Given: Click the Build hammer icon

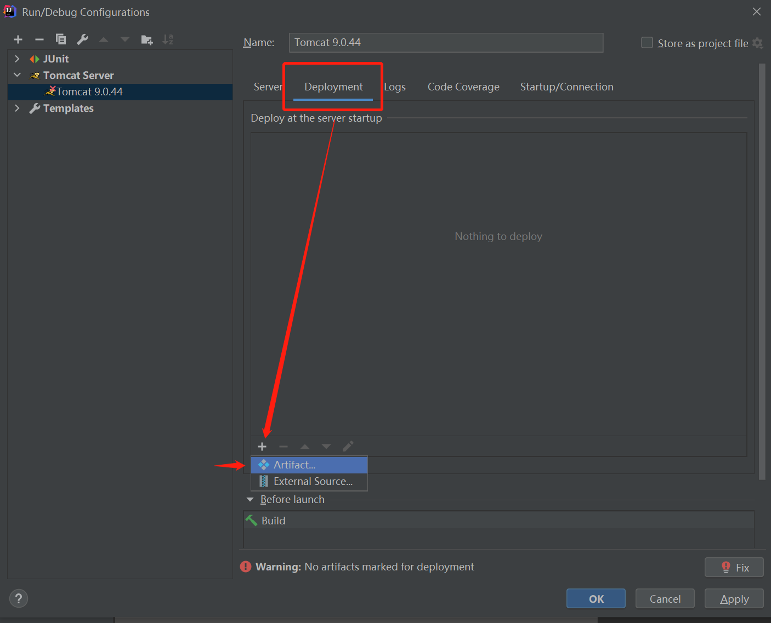Looking at the screenshot, I should point(251,521).
